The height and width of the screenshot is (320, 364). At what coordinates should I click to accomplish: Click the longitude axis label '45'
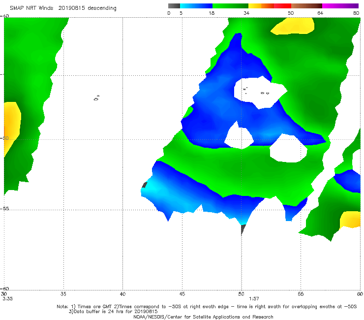click(x=182, y=294)
